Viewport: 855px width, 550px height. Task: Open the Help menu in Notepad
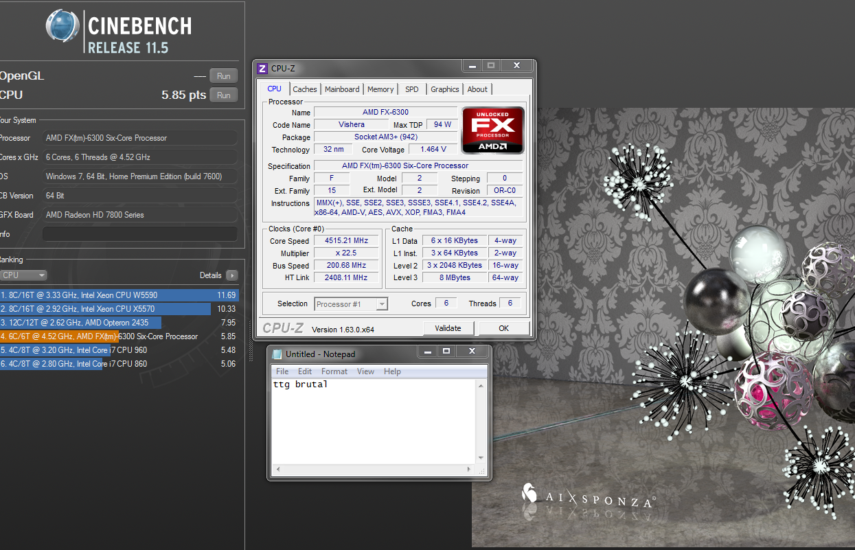[x=393, y=371]
